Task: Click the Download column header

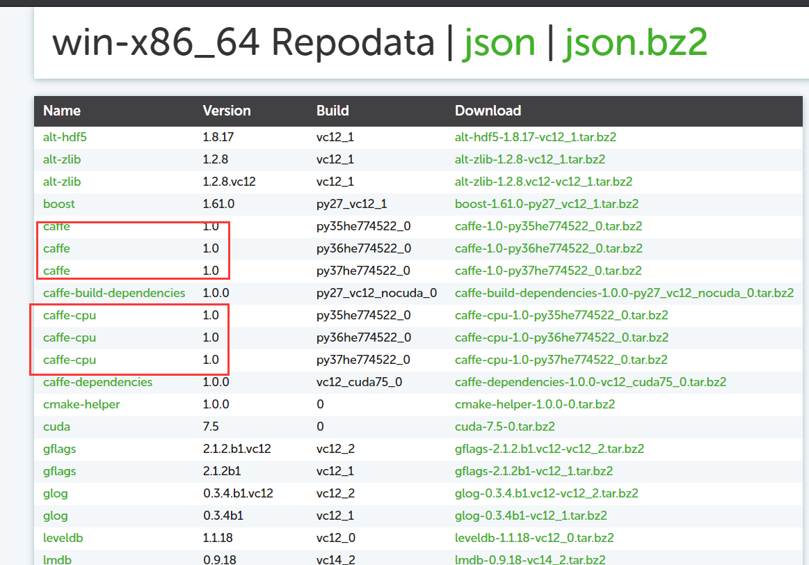Action: point(488,111)
